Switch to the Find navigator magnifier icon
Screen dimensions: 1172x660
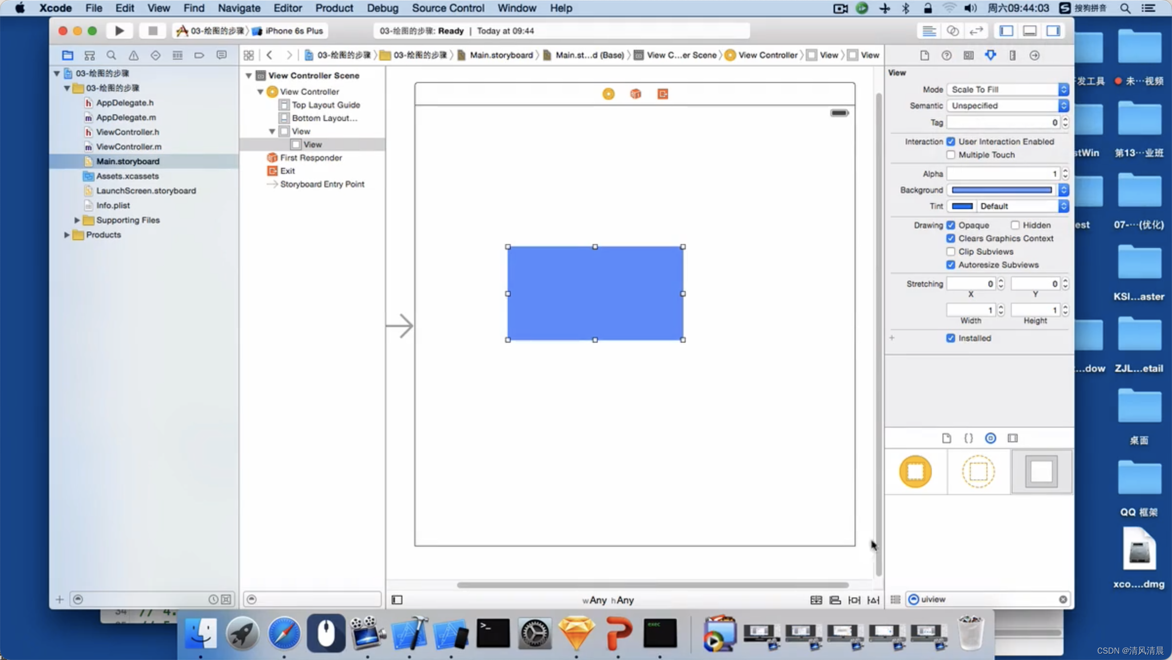point(111,55)
